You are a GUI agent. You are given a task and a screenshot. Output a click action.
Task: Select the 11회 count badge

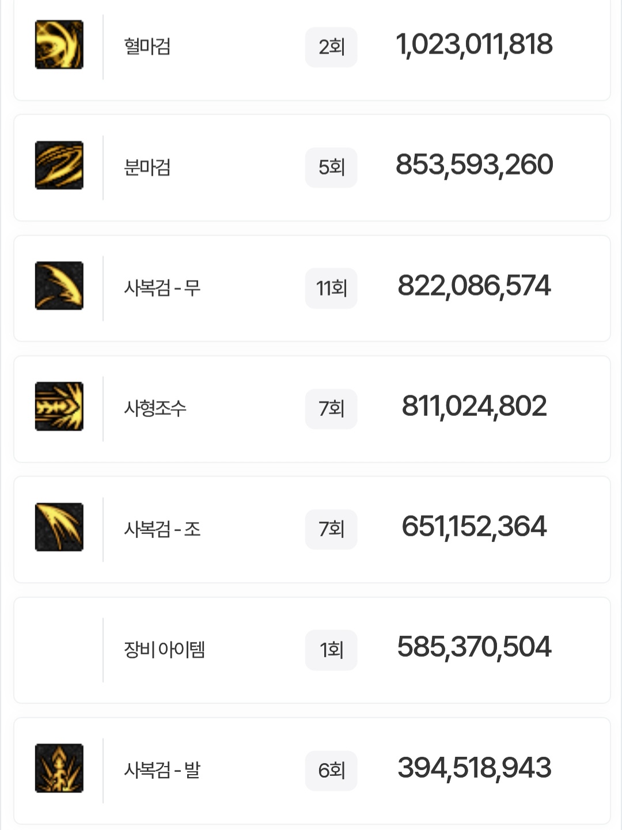331,288
